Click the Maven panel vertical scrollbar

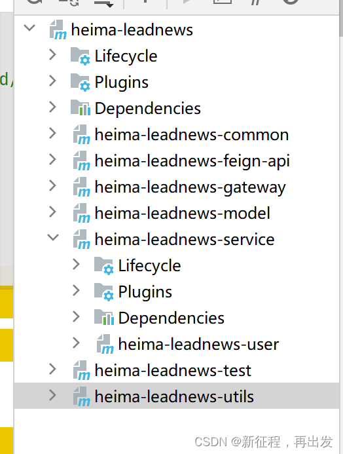click(x=341, y=18)
